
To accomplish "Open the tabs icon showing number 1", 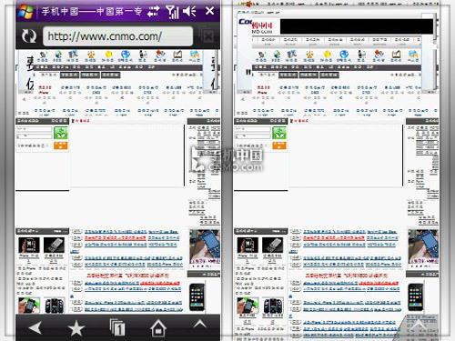I will click(x=117, y=327).
